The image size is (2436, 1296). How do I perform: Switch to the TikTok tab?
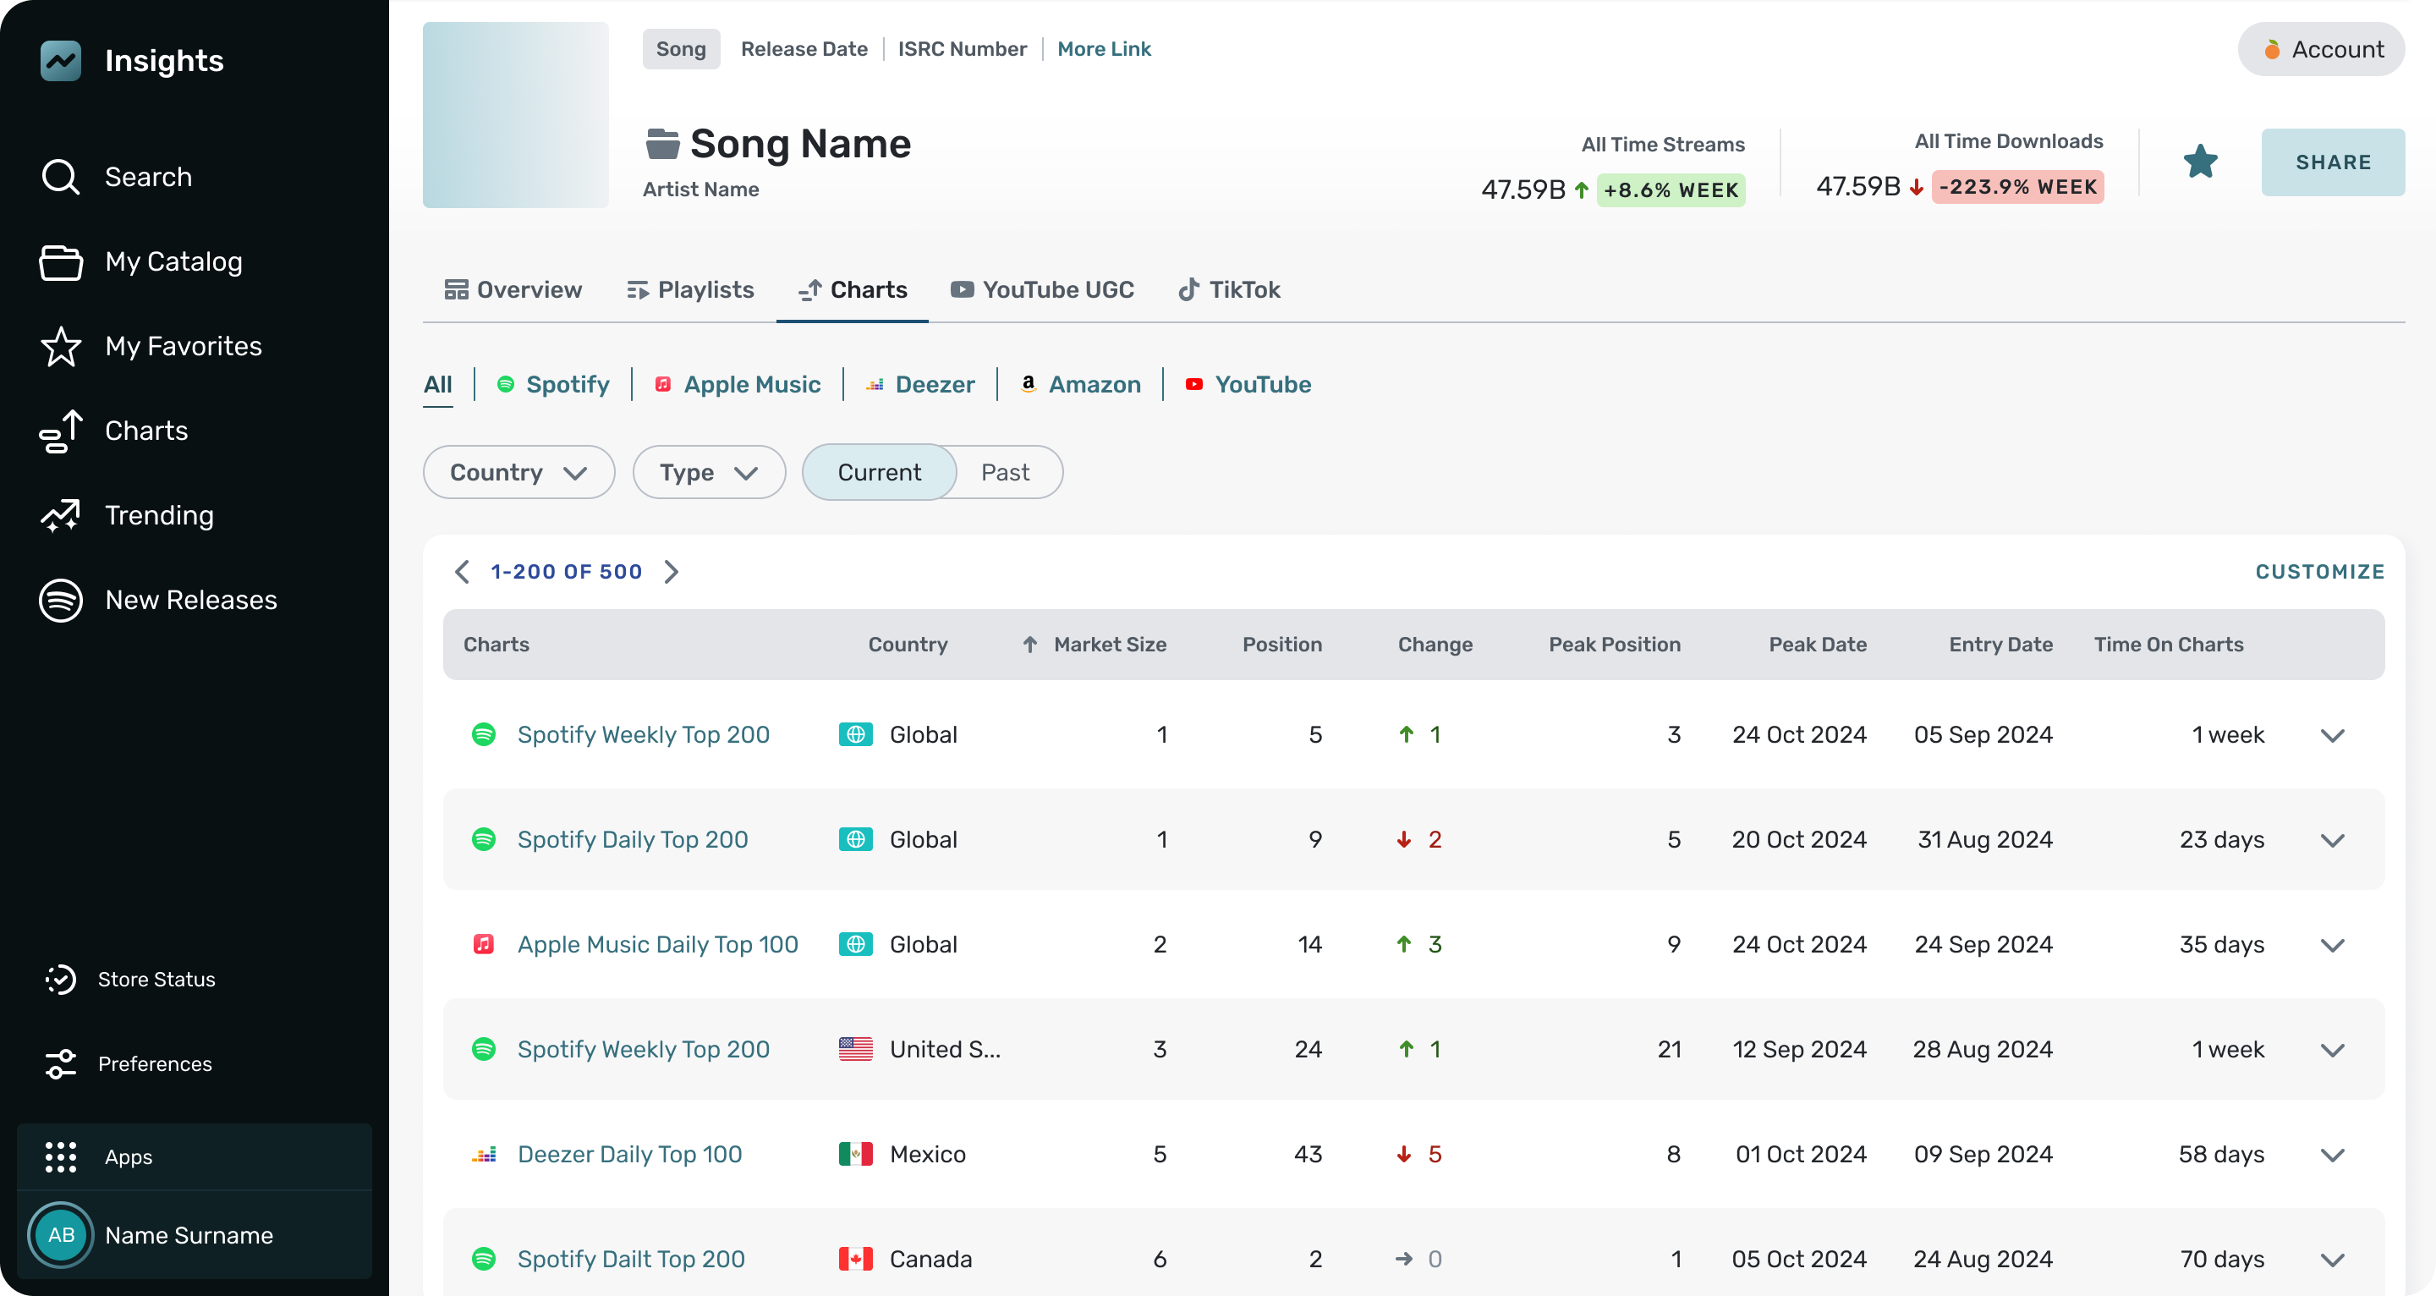coord(1228,289)
